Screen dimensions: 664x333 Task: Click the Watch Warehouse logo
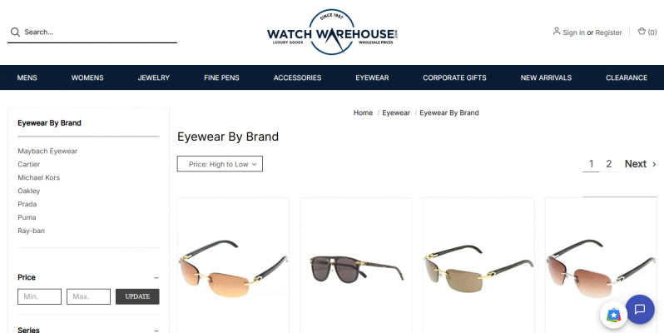pyautogui.click(x=333, y=32)
